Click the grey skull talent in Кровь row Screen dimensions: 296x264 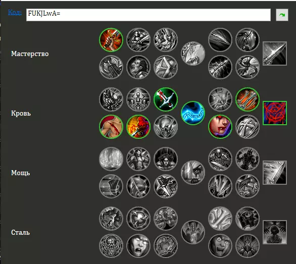click(x=166, y=127)
